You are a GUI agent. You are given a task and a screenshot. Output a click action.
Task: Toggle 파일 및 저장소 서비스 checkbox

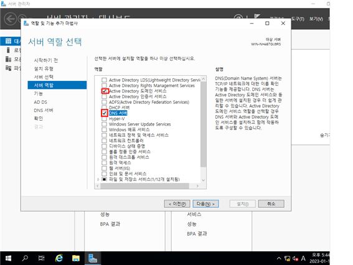[x=104, y=179]
